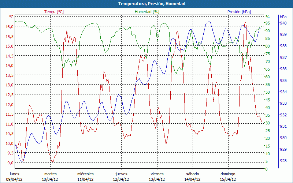
Task: Click the 95 humidity axis value
Action: [x=267, y=23]
